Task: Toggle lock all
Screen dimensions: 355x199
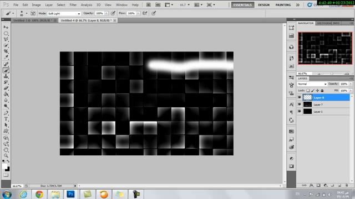Action: point(322,91)
